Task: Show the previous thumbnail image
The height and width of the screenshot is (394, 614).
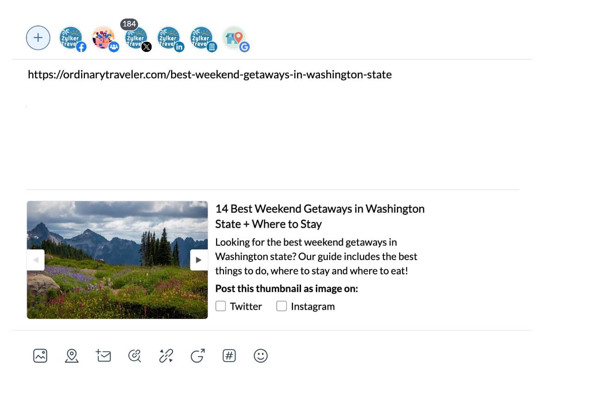Action: pyautogui.click(x=36, y=260)
